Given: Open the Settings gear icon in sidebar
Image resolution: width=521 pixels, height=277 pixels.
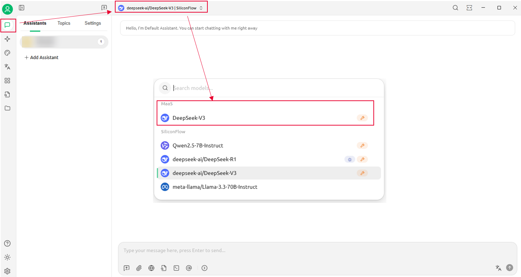Looking at the screenshot, I should coord(7,271).
